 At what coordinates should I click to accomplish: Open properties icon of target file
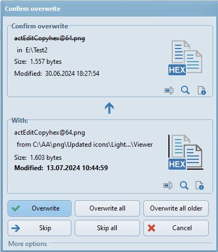click(202, 91)
